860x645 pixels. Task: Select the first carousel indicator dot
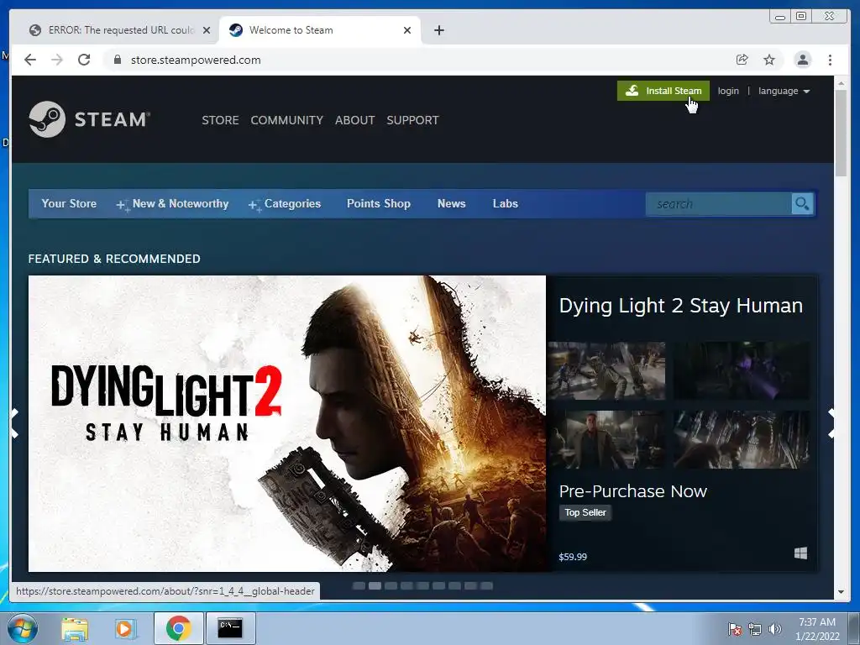359,585
